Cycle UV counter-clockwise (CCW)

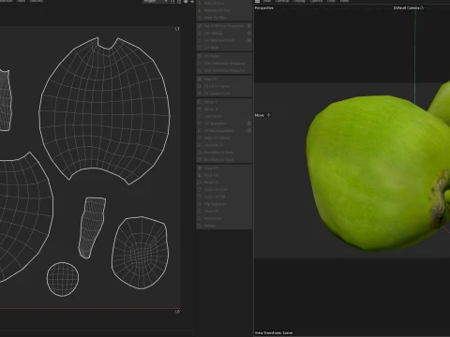[224, 190]
